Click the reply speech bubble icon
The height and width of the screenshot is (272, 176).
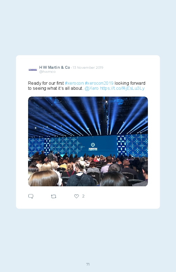(x=31, y=196)
